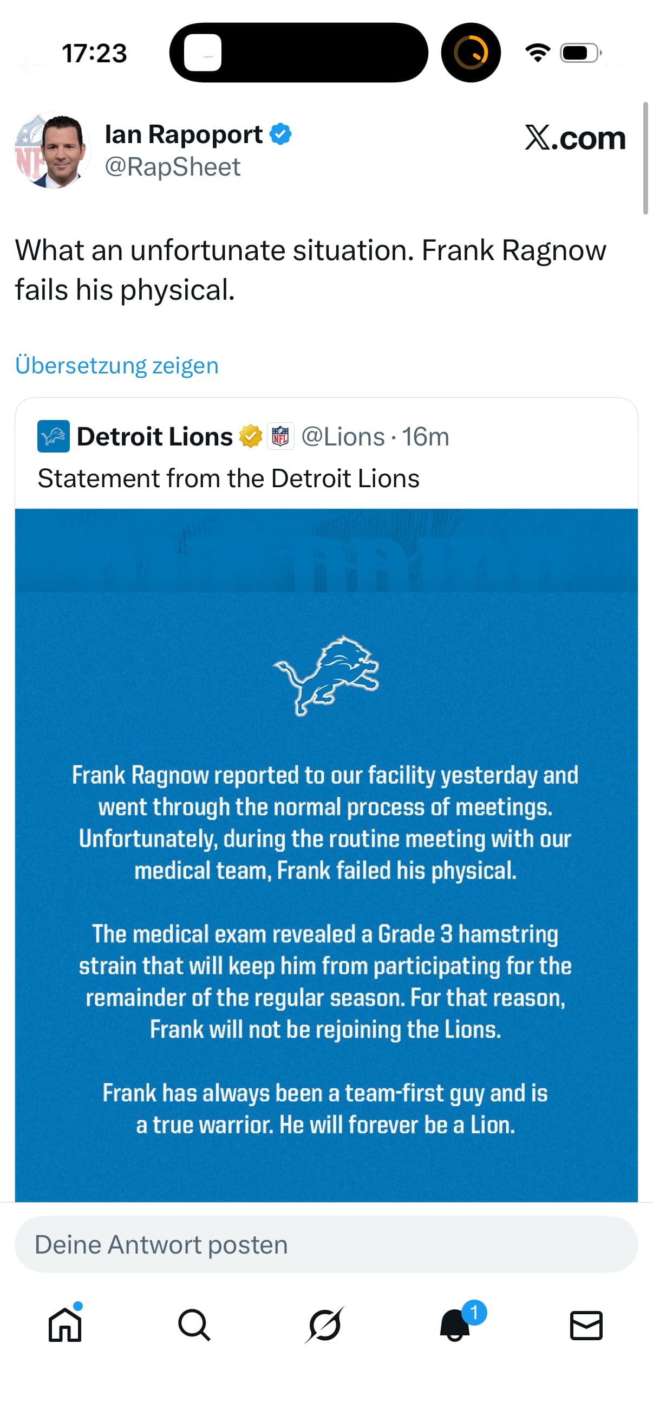Viewport: 653px width, 1421px height.
Task: Tap the blue verified badge next to Ian Rapoport
Action: (280, 134)
